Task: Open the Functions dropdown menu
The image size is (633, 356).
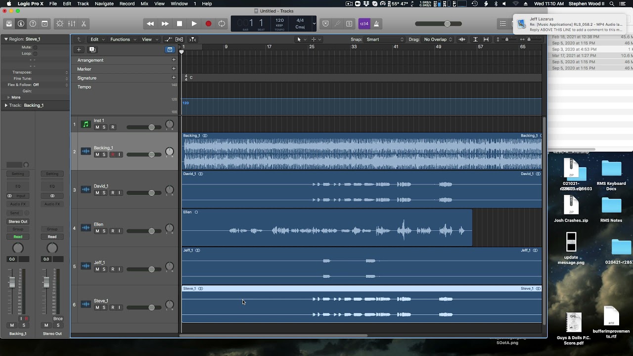Action: [x=123, y=40]
